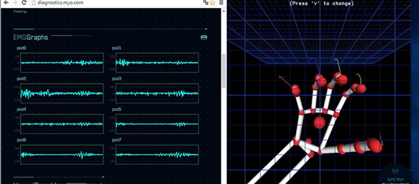Image resolution: width=419 pixels, height=184 pixels.
Task: Select the pod2 EMG graph
Action: tap(62, 93)
